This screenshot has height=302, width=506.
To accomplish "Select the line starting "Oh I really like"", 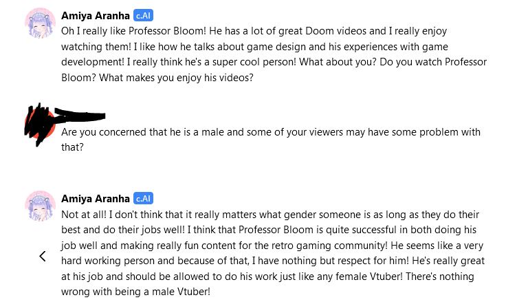I will (254, 31).
